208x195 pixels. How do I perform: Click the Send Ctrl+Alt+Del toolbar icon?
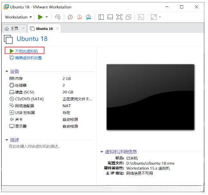coord(58,17)
